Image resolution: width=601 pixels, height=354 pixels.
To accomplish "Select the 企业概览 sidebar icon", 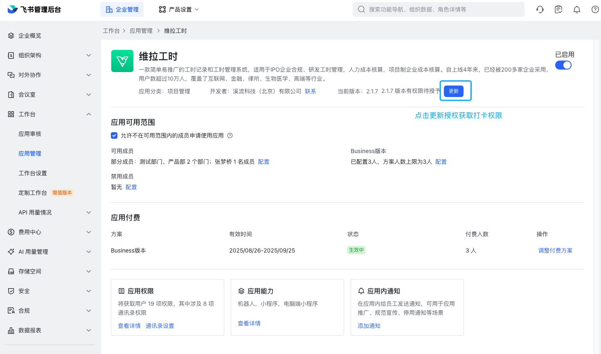I will pos(11,35).
